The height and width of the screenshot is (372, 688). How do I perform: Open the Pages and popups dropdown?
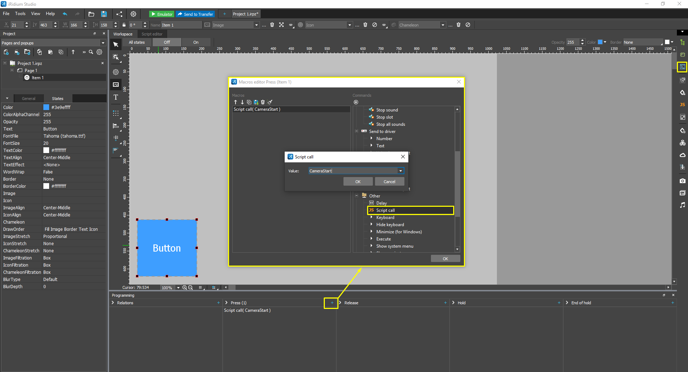[x=103, y=43]
